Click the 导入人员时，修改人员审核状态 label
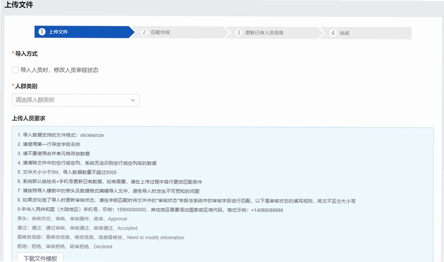Image resolution: width=444 pixels, height=262 pixels. (59, 70)
